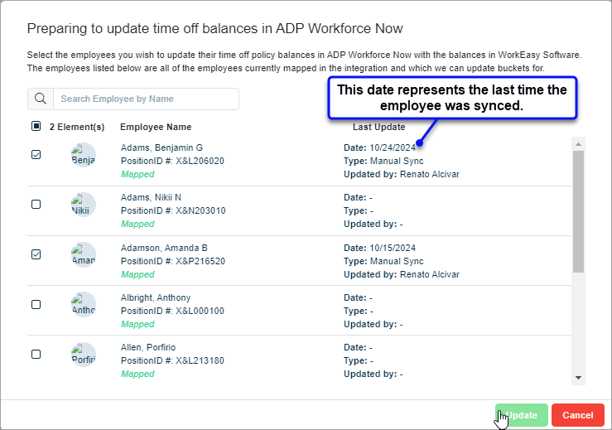Check the Albright, Anthony checkbox

tap(36, 304)
